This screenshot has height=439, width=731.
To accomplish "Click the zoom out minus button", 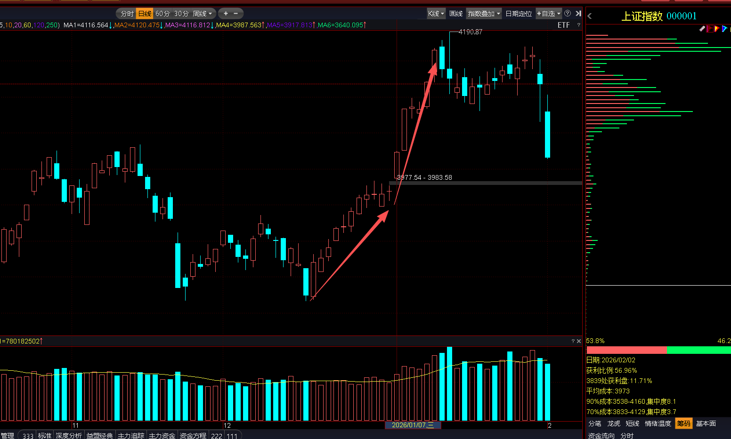I will click(236, 14).
